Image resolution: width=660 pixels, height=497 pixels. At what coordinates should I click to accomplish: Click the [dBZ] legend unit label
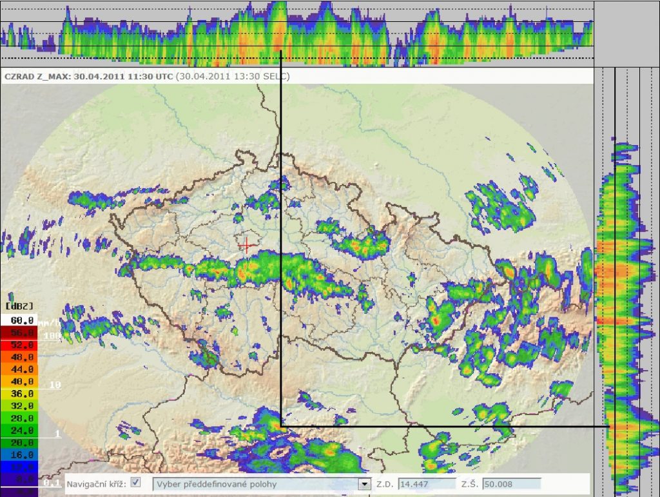(19, 306)
